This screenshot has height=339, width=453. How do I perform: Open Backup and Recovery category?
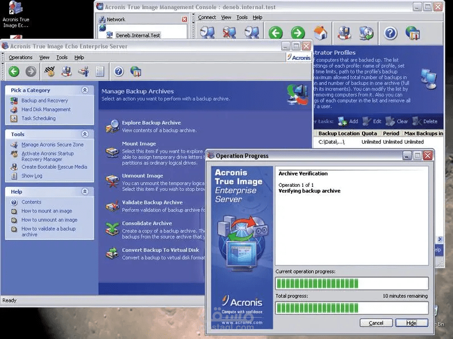tap(44, 100)
